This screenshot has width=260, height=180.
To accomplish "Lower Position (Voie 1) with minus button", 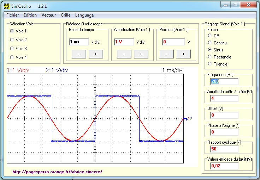I will [x=166, y=54].
